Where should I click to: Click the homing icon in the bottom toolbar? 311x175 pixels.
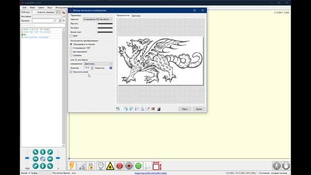pyautogui.click(x=81, y=166)
